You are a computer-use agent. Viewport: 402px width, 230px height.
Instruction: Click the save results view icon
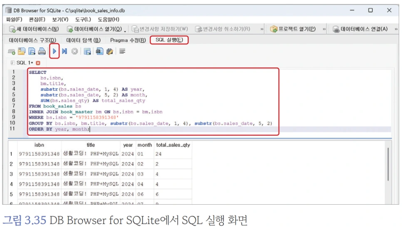[x=87, y=52]
